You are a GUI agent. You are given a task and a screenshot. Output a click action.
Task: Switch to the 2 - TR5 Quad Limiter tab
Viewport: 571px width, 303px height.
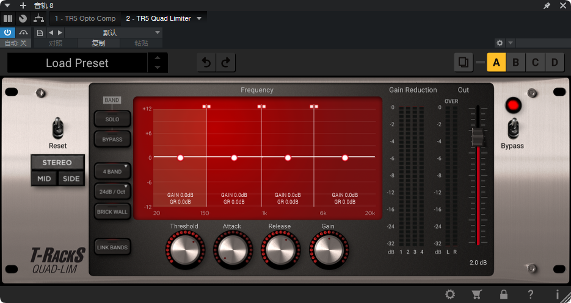[158, 18]
